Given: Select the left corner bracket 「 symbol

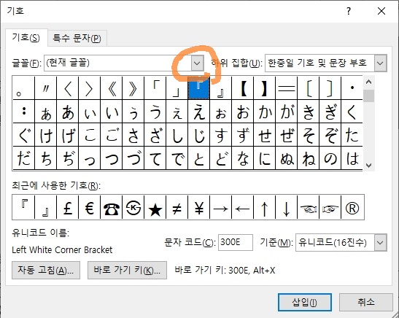Looking at the screenshot, I should (155, 88).
